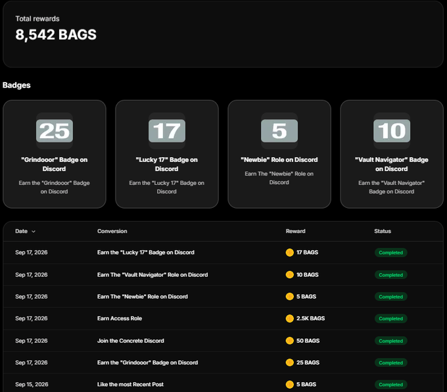Click the 25 Grindooor badge icon
Viewport: 447px width, 392px height.
pyautogui.click(x=55, y=131)
